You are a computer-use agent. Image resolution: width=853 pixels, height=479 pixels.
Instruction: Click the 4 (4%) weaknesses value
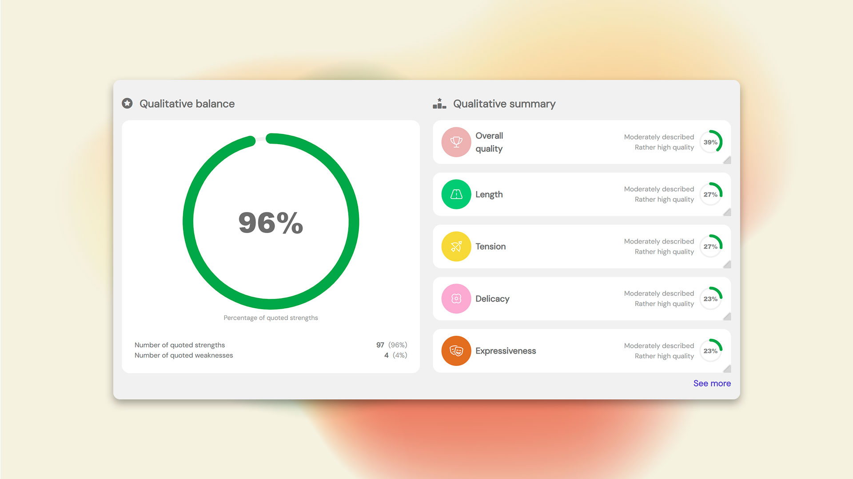click(395, 355)
